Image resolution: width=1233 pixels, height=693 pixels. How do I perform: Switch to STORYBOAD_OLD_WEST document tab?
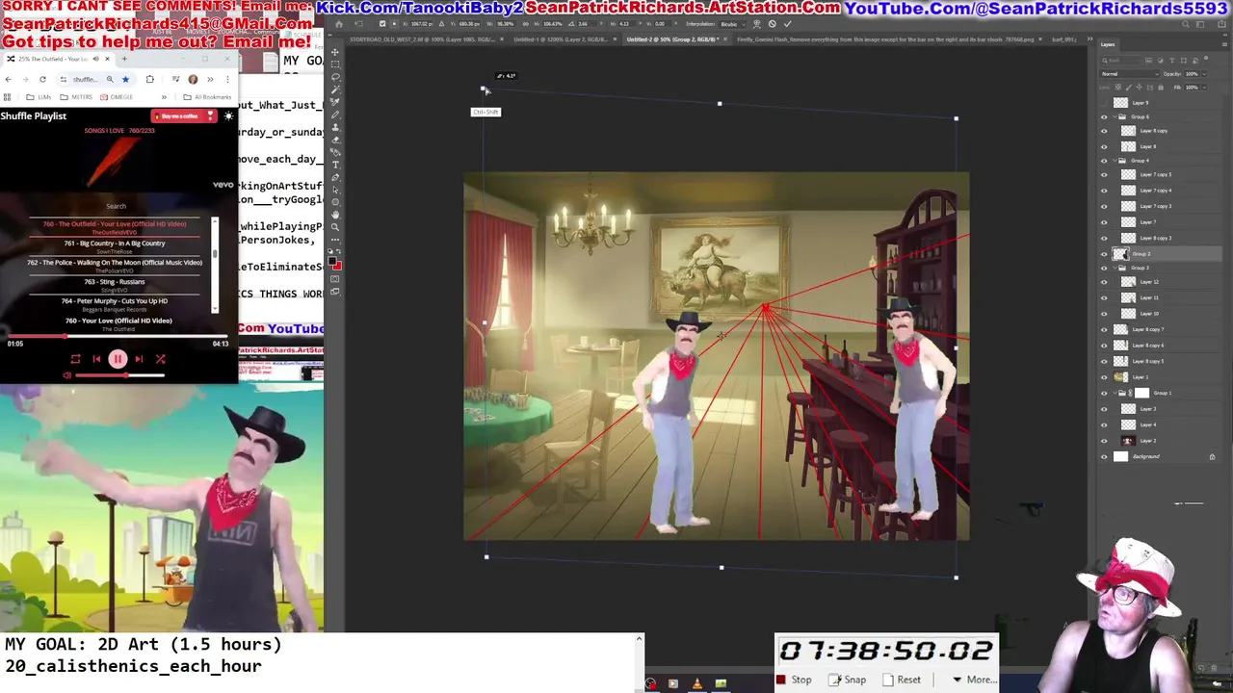(423, 39)
